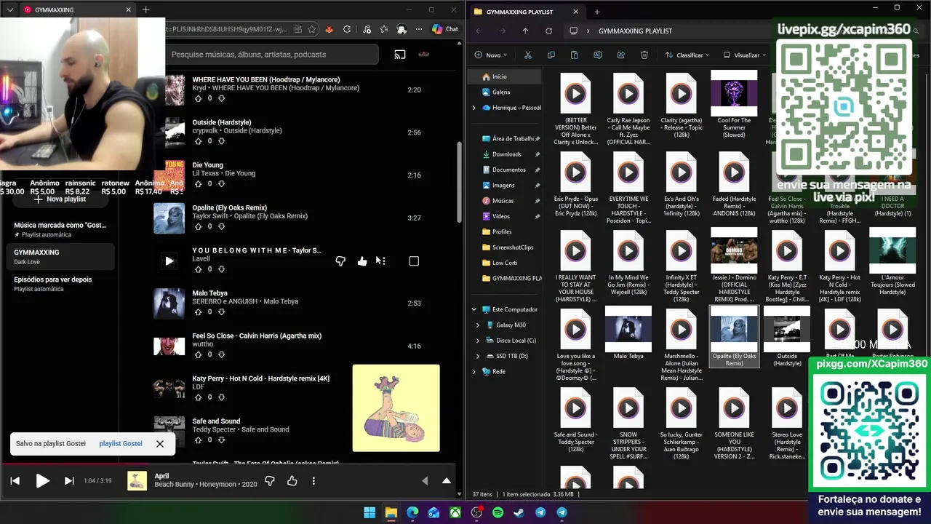Dismiss the 'Salvo na playlist Gostei' notification

click(160, 443)
